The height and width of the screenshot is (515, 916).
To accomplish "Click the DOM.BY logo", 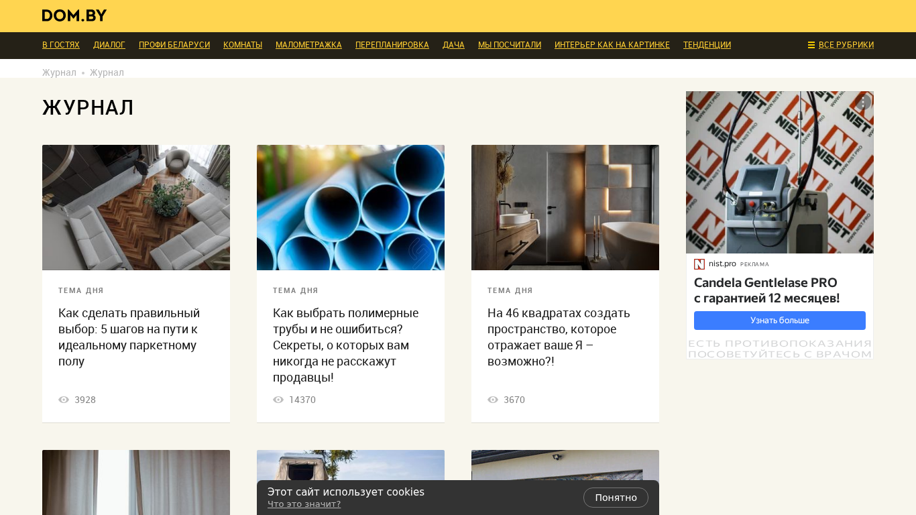I will [74, 15].
